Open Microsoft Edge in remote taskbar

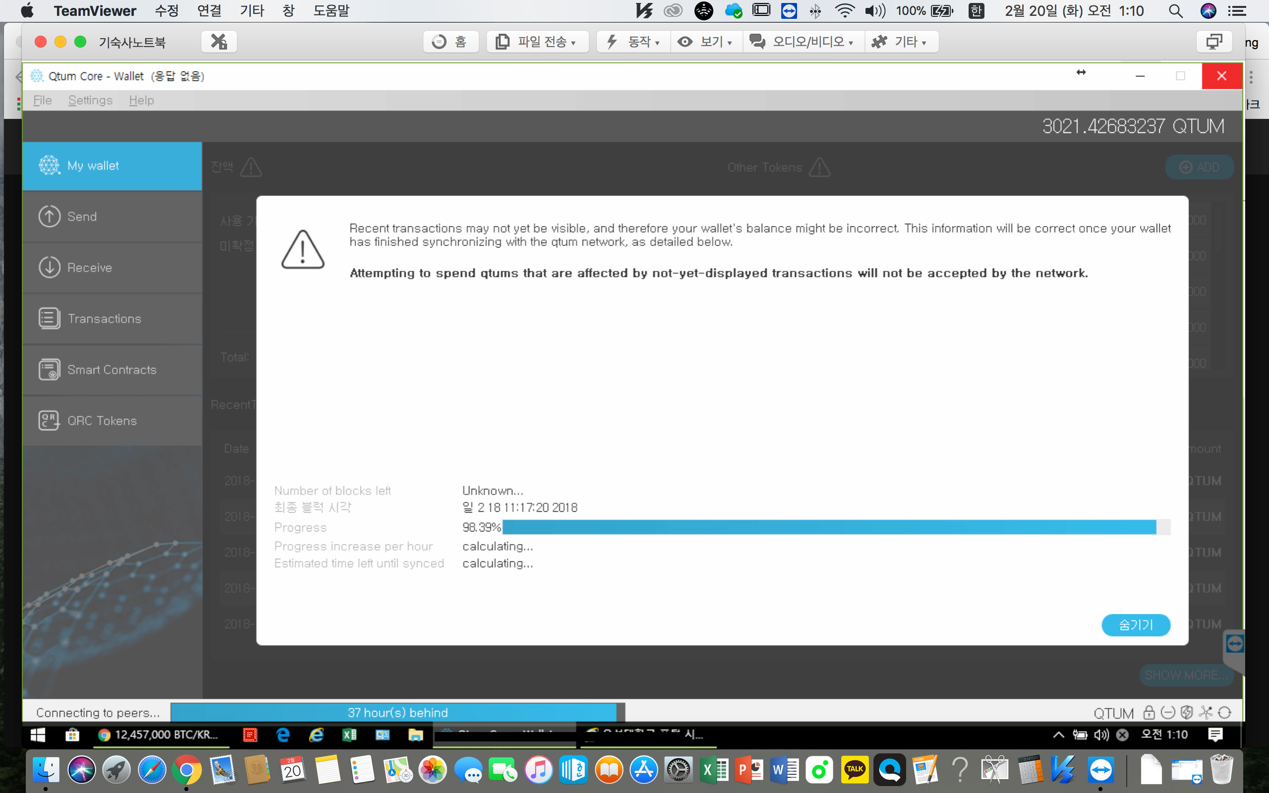[x=283, y=735]
